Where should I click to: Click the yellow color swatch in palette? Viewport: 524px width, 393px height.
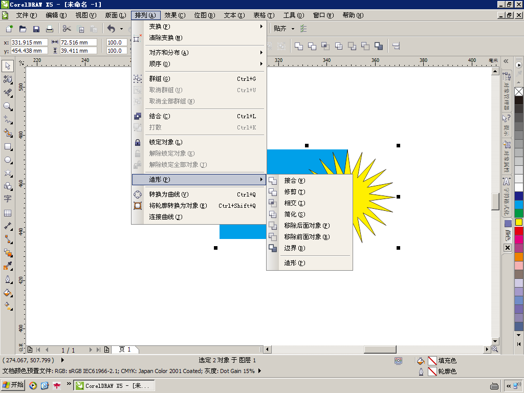pyautogui.click(x=519, y=222)
